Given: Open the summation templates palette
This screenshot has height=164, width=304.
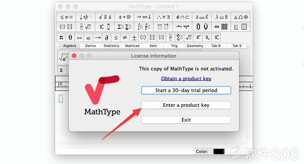Looking at the screenshot, I should 124,27.
